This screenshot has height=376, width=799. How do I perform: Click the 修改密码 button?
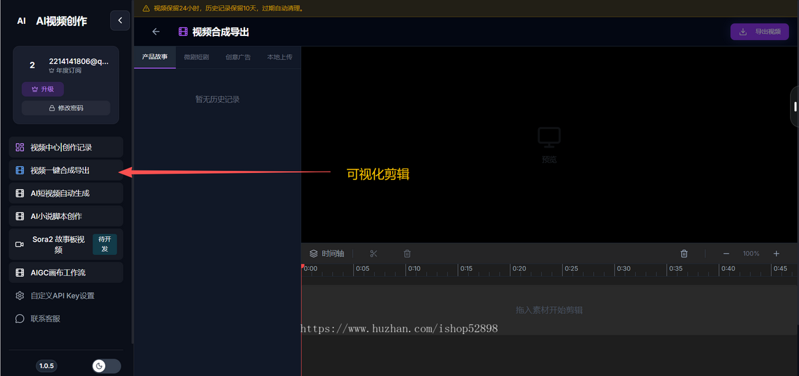coord(66,108)
